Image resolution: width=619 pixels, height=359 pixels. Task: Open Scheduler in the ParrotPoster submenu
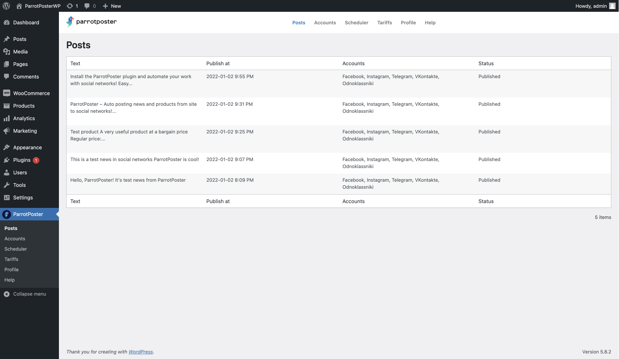click(15, 249)
